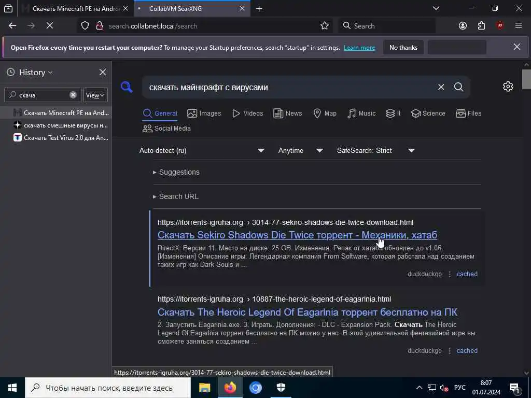Open the uBlock Origin extension icon
Viewport: 531px width, 398px height.
[500, 26]
